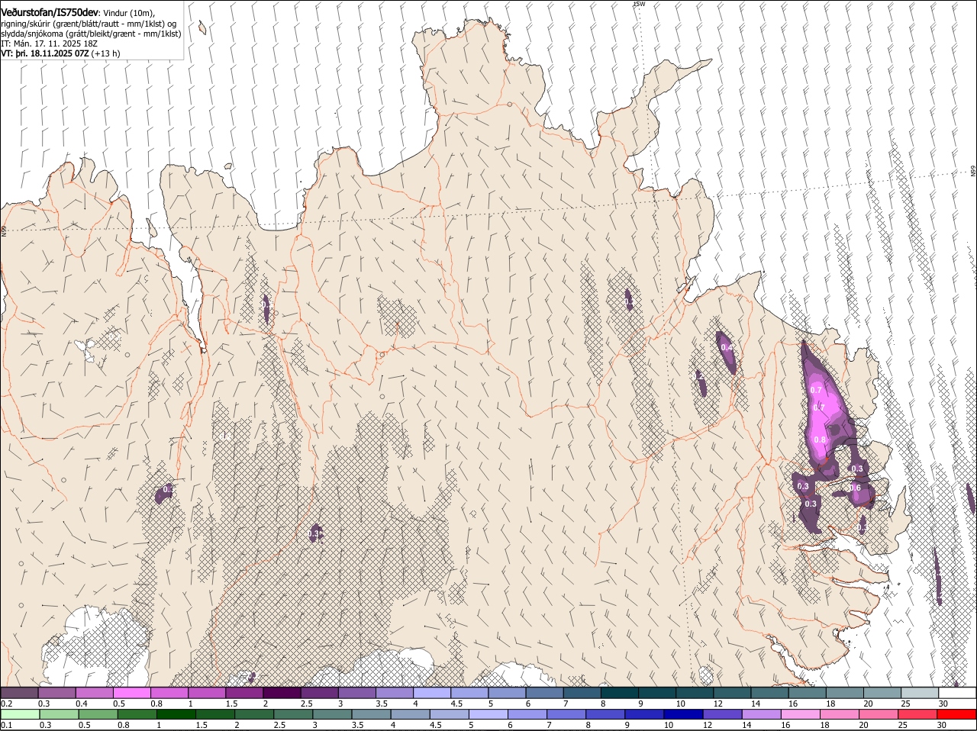Click the 'slydda/snjókoma' legend description text
The width and height of the screenshot is (977, 731).
[x=31, y=34]
